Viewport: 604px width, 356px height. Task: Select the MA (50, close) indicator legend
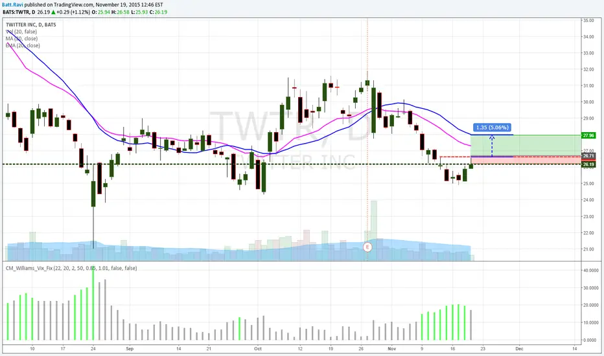(x=21, y=38)
